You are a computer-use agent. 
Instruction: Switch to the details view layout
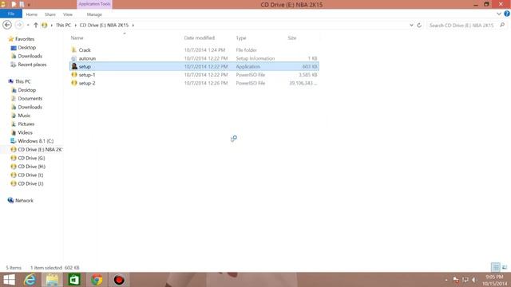(496, 268)
